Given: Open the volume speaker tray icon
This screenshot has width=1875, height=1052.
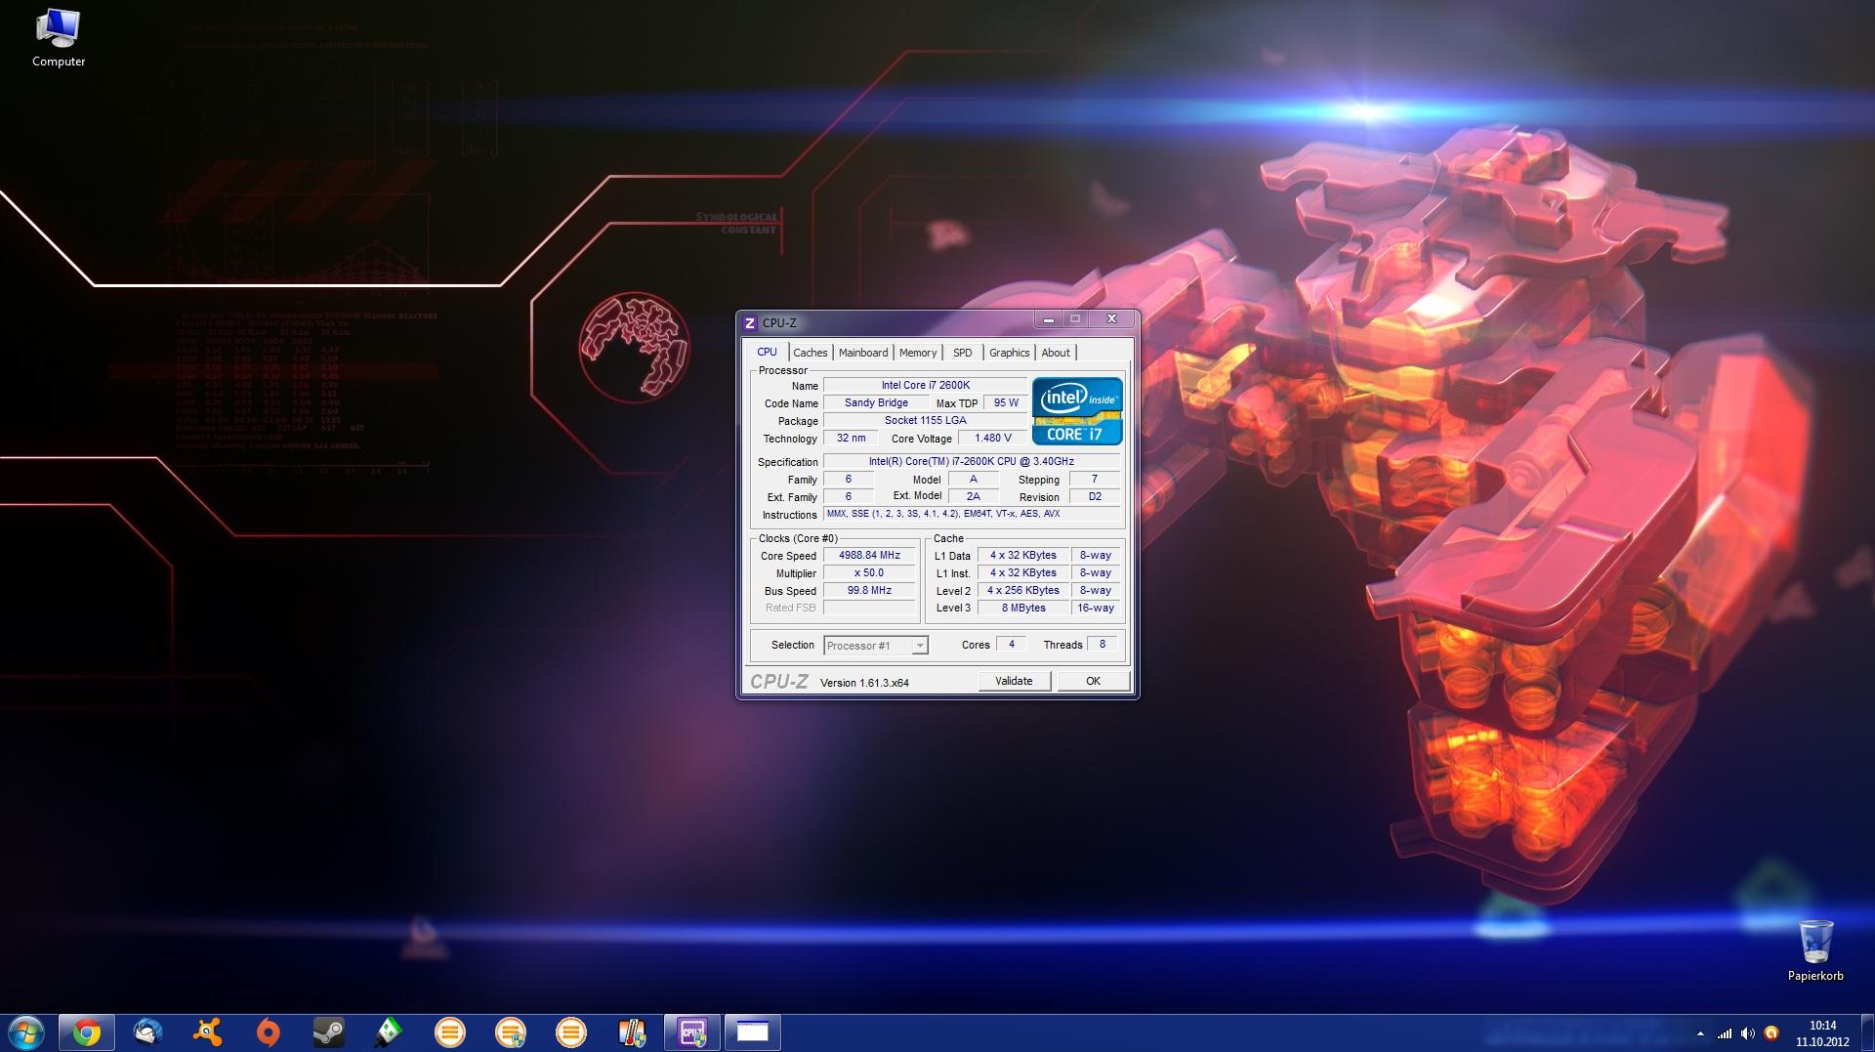Looking at the screenshot, I should tap(1747, 1033).
